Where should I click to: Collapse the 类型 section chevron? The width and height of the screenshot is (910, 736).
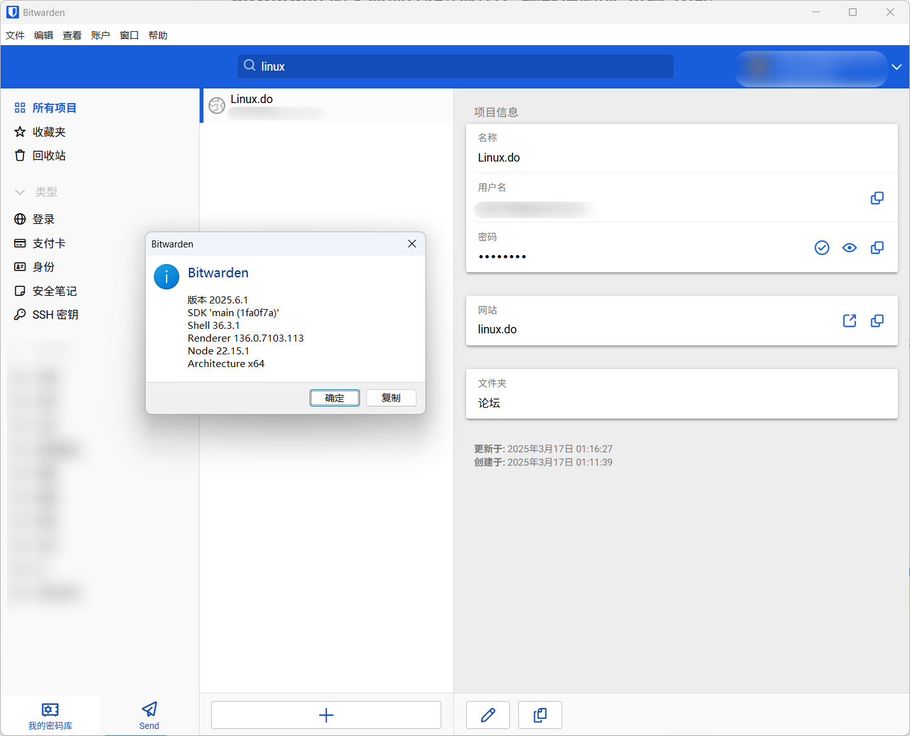pyautogui.click(x=20, y=191)
